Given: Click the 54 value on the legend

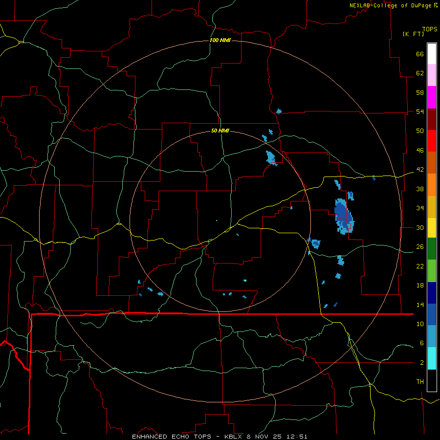Looking at the screenshot, I should pos(420,111).
